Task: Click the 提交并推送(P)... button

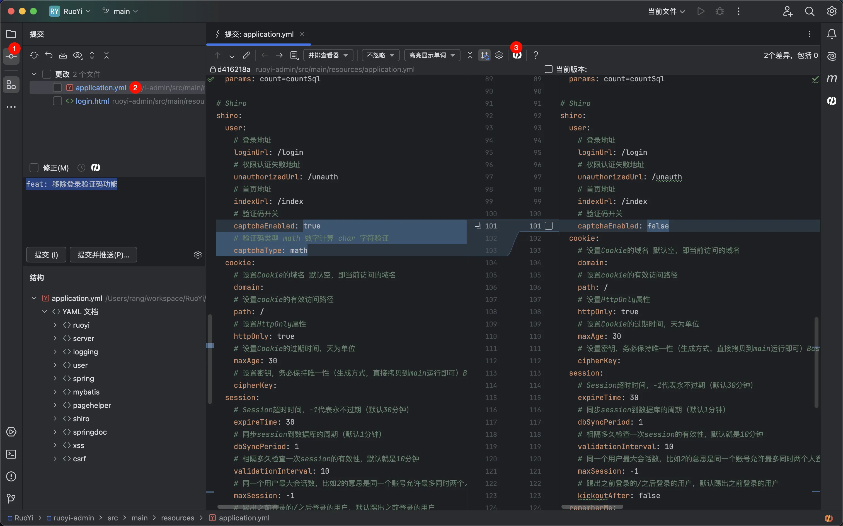Action: click(x=103, y=255)
